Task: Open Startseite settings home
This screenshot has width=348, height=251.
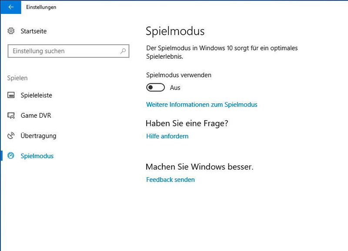Action: pos(33,31)
